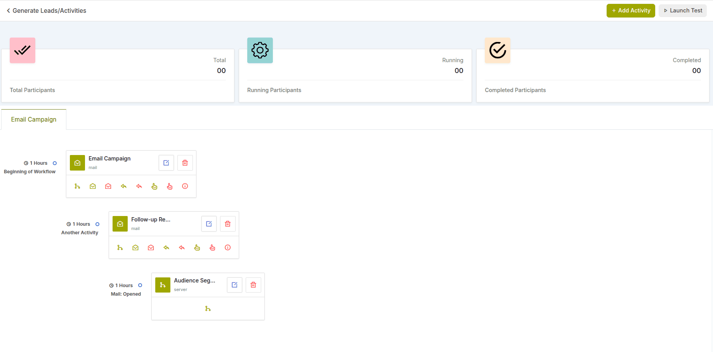Click red reply arrow in Email Campaign card
The image size is (713, 352).
139,186
